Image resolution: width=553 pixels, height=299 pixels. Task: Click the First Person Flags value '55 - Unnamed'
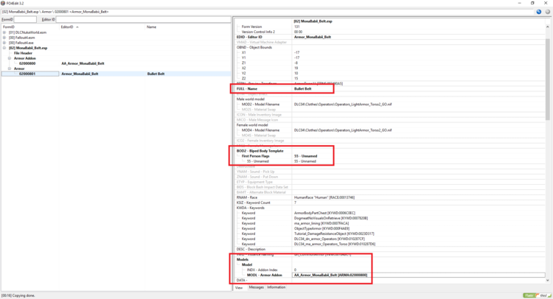tap(305, 156)
